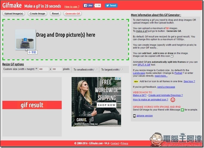The image size is (204, 148).
Task: Click the dragged image thumbnail in drop zone
Action: click(x=25, y=40)
